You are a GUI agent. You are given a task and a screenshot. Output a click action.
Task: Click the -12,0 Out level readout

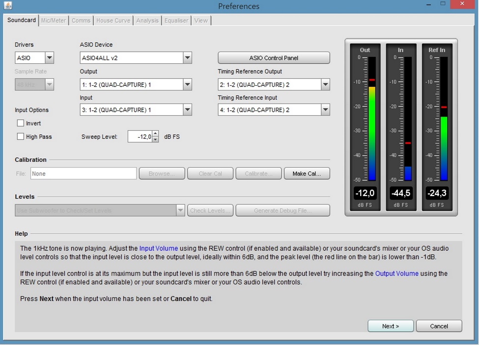coord(365,193)
